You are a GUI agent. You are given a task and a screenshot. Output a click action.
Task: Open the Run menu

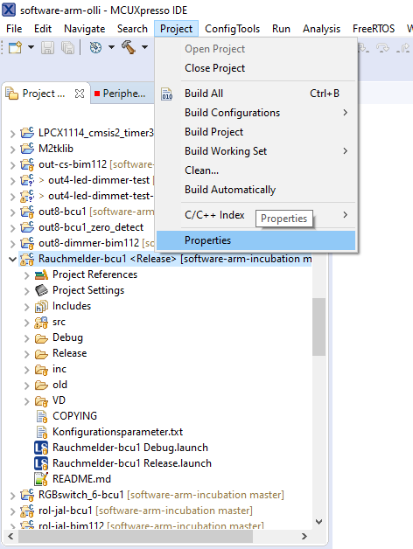coord(281,29)
